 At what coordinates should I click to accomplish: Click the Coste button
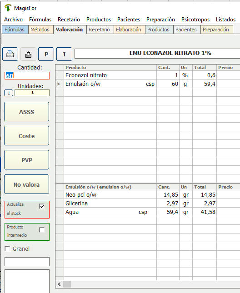point(26,136)
